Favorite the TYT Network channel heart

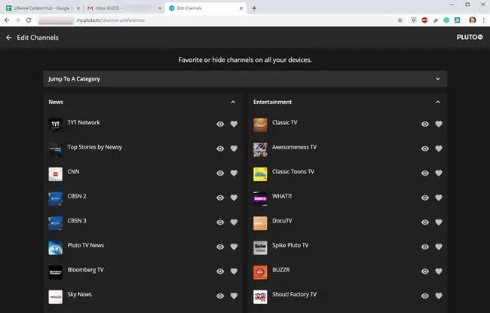(234, 124)
